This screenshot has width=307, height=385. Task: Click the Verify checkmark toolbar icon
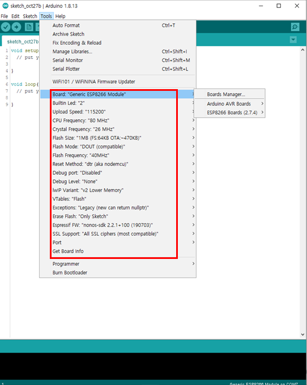6,27
